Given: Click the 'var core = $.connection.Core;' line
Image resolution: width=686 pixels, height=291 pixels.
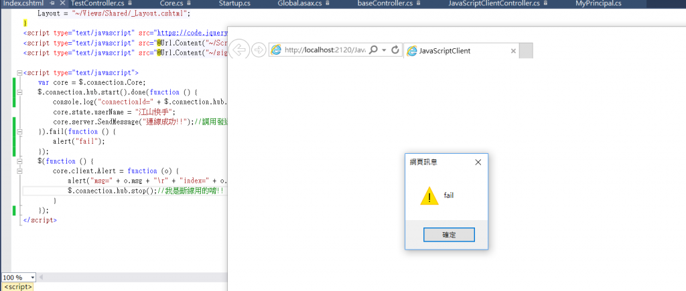Looking at the screenshot, I should point(92,82).
